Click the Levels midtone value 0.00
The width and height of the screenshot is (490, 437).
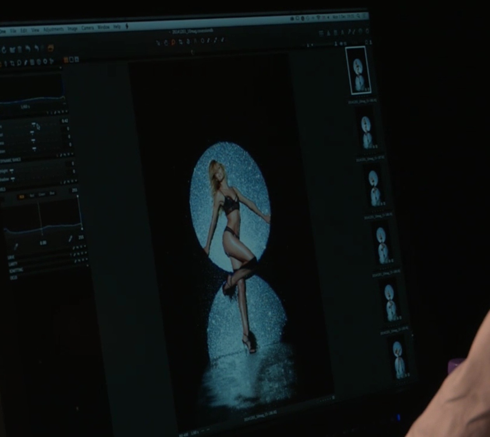[43, 243]
